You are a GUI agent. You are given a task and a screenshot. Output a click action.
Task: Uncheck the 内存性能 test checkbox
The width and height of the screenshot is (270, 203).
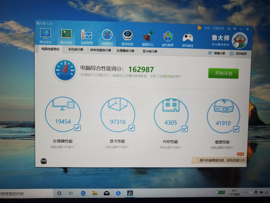[x=184, y=129]
